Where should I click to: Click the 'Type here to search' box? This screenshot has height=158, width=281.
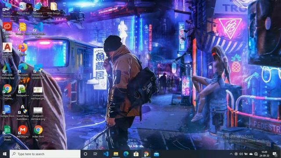tap(45, 154)
